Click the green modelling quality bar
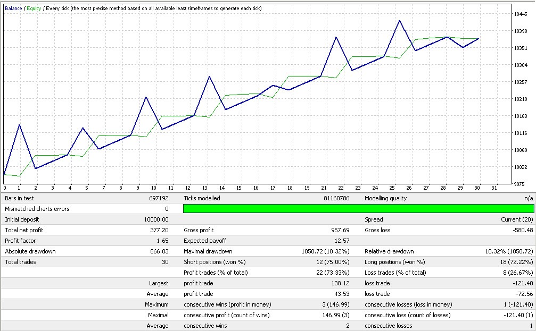This screenshot has height=331, width=536. (x=358, y=209)
